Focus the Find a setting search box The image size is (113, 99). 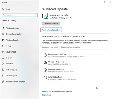[20, 15]
